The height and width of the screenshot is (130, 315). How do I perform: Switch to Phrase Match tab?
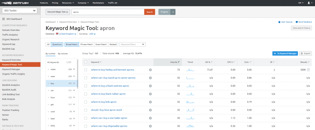(86, 44)
